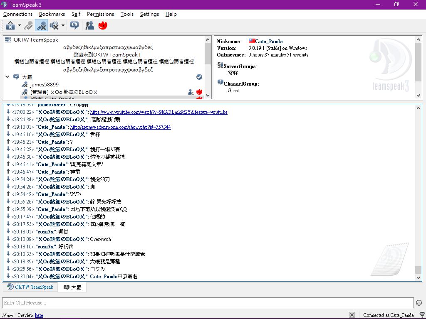Open the youtube.com link in chat
This screenshot has height=319, width=426.
pos(159,112)
